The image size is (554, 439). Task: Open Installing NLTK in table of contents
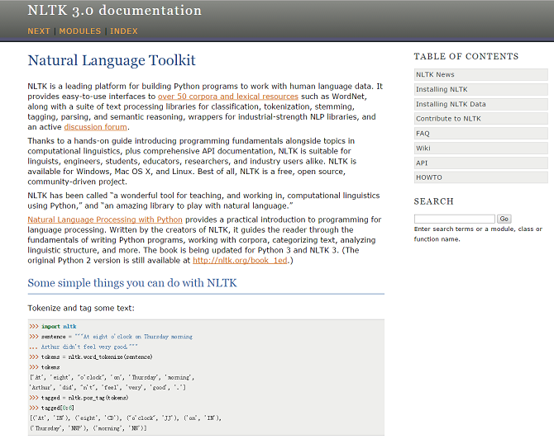coord(481,90)
